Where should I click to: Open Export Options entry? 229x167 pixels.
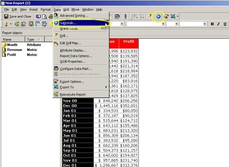(81, 82)
